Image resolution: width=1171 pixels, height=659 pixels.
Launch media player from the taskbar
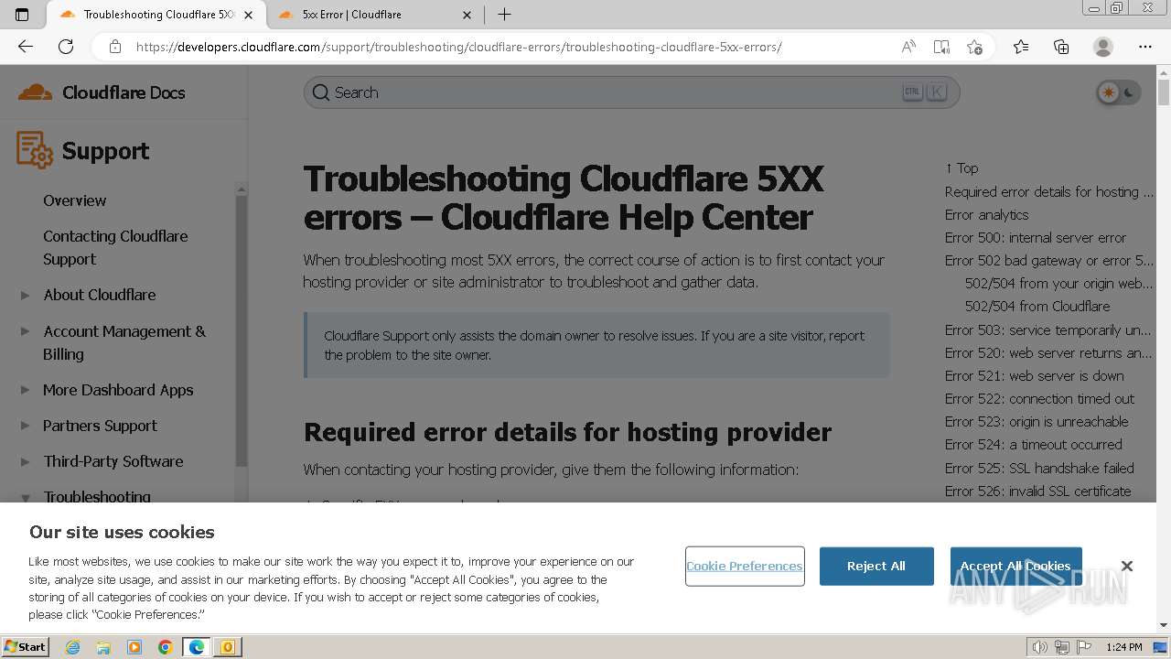coord(134,647)
